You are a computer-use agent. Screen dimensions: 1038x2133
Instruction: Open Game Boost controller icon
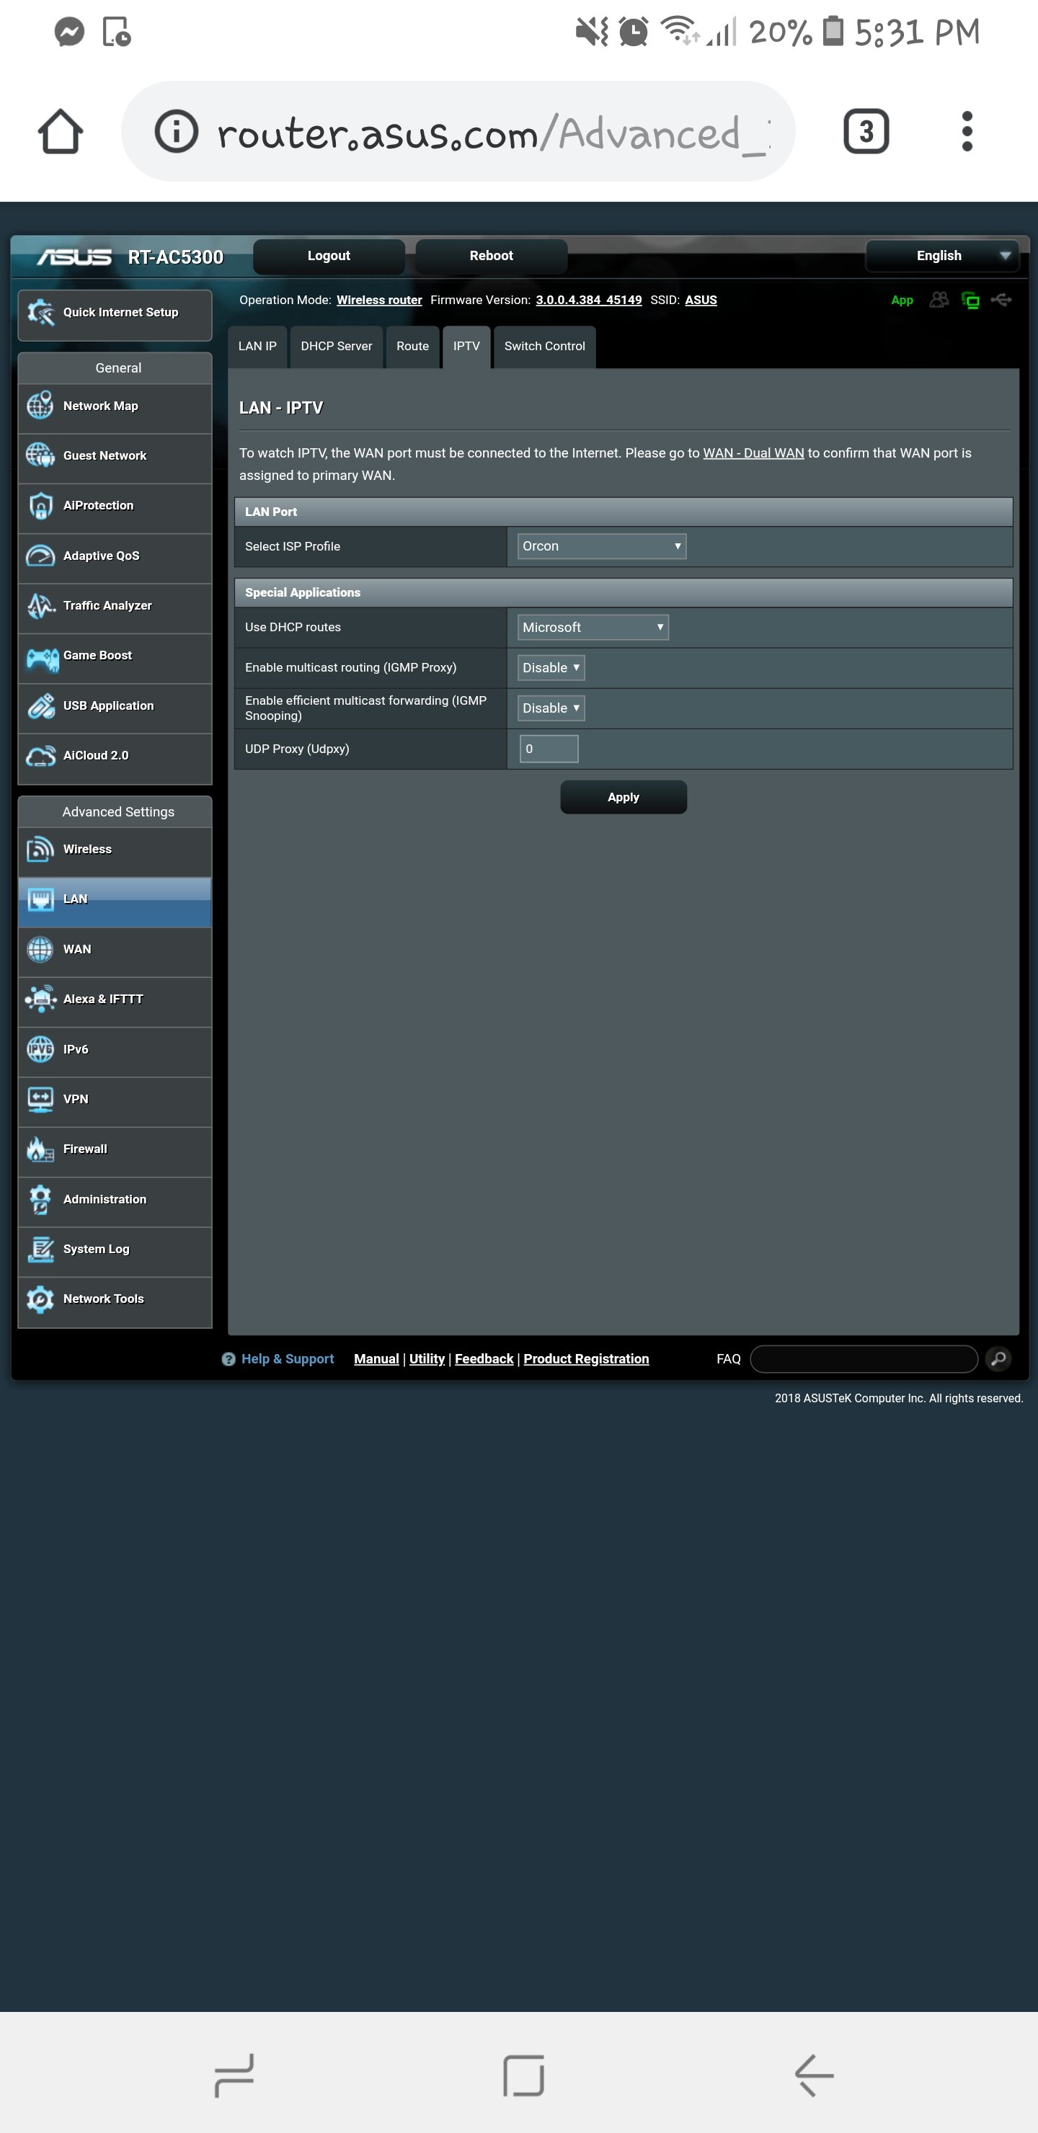coord(41,659)
